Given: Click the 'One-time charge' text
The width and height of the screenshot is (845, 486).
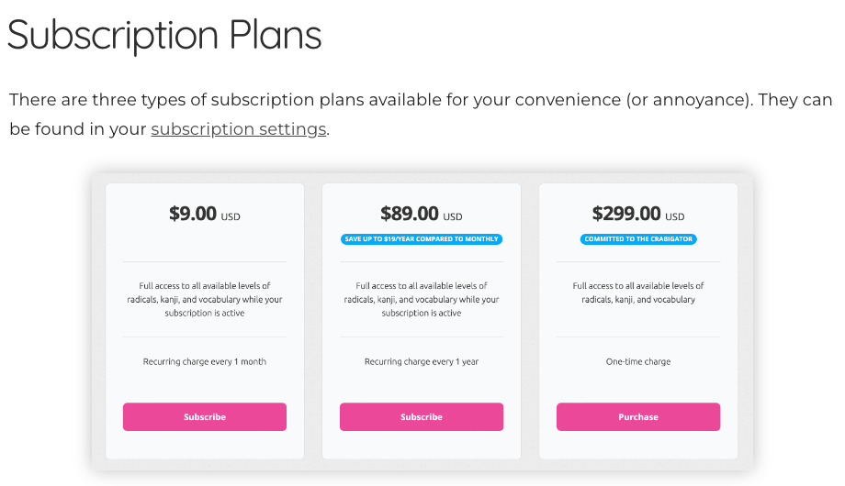Looking at the screenshot, I should tap(638, 361).
